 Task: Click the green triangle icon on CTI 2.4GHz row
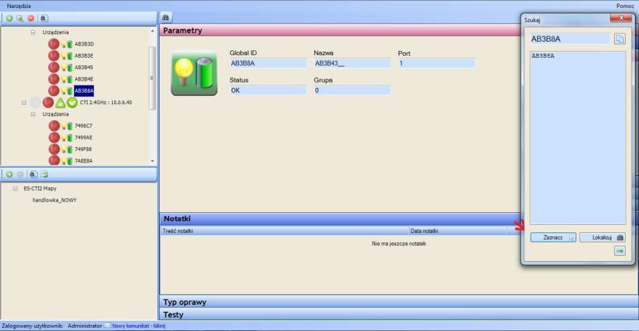tap(60, 102)
